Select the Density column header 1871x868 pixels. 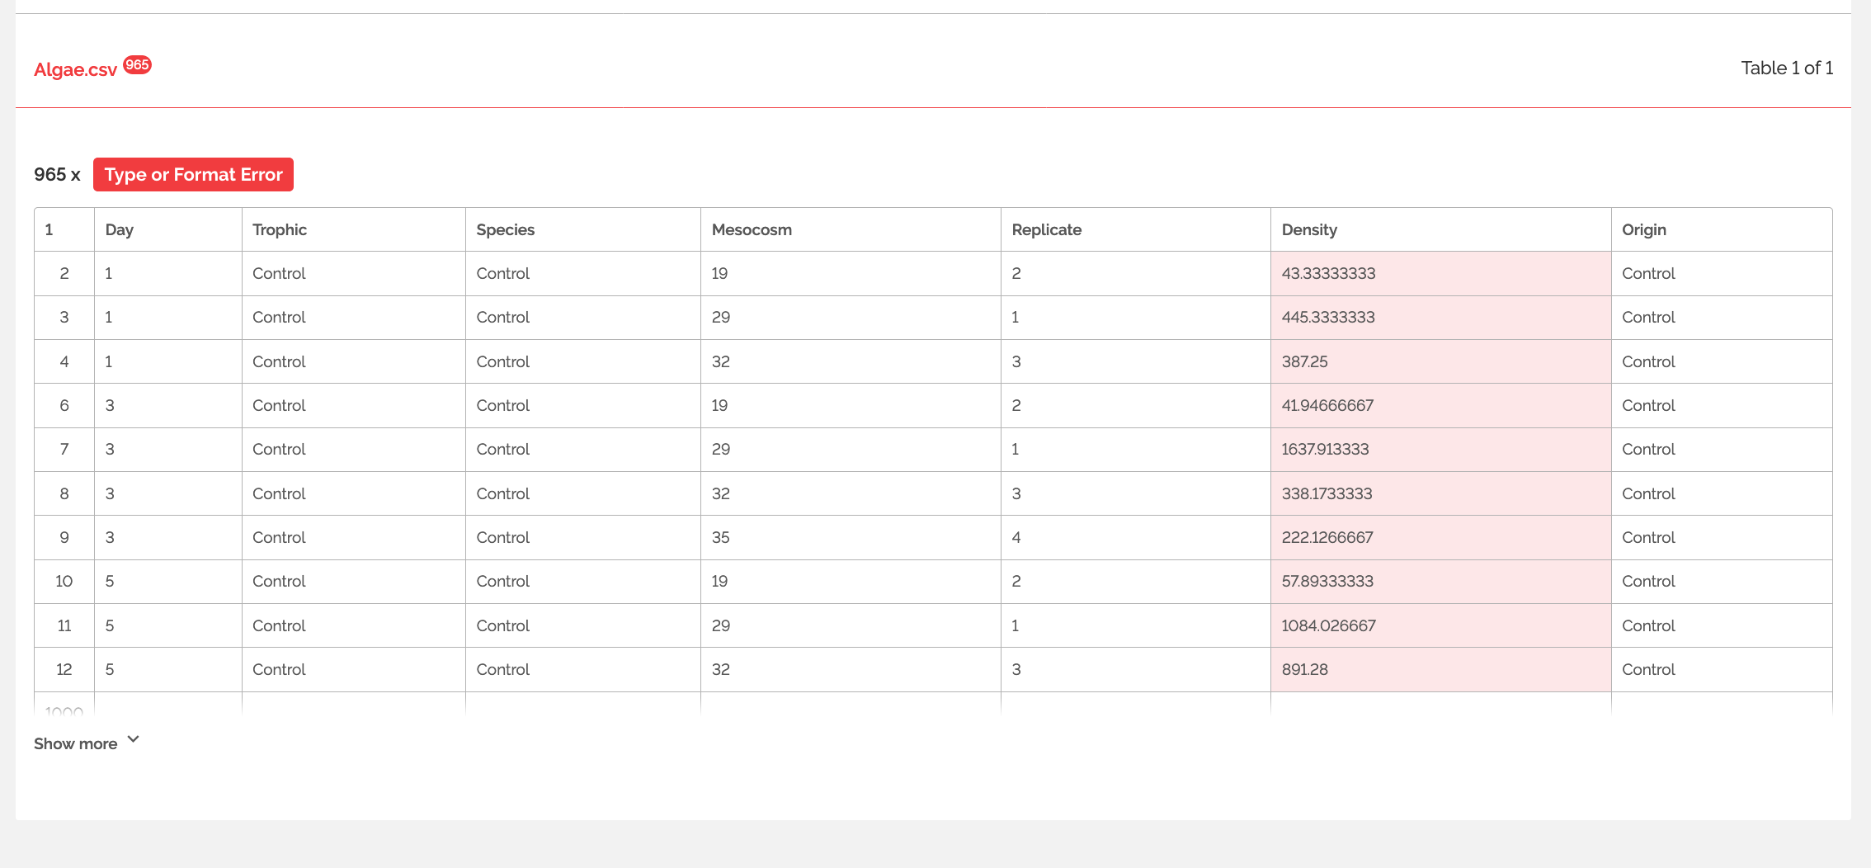click(x=1441, y=229)
